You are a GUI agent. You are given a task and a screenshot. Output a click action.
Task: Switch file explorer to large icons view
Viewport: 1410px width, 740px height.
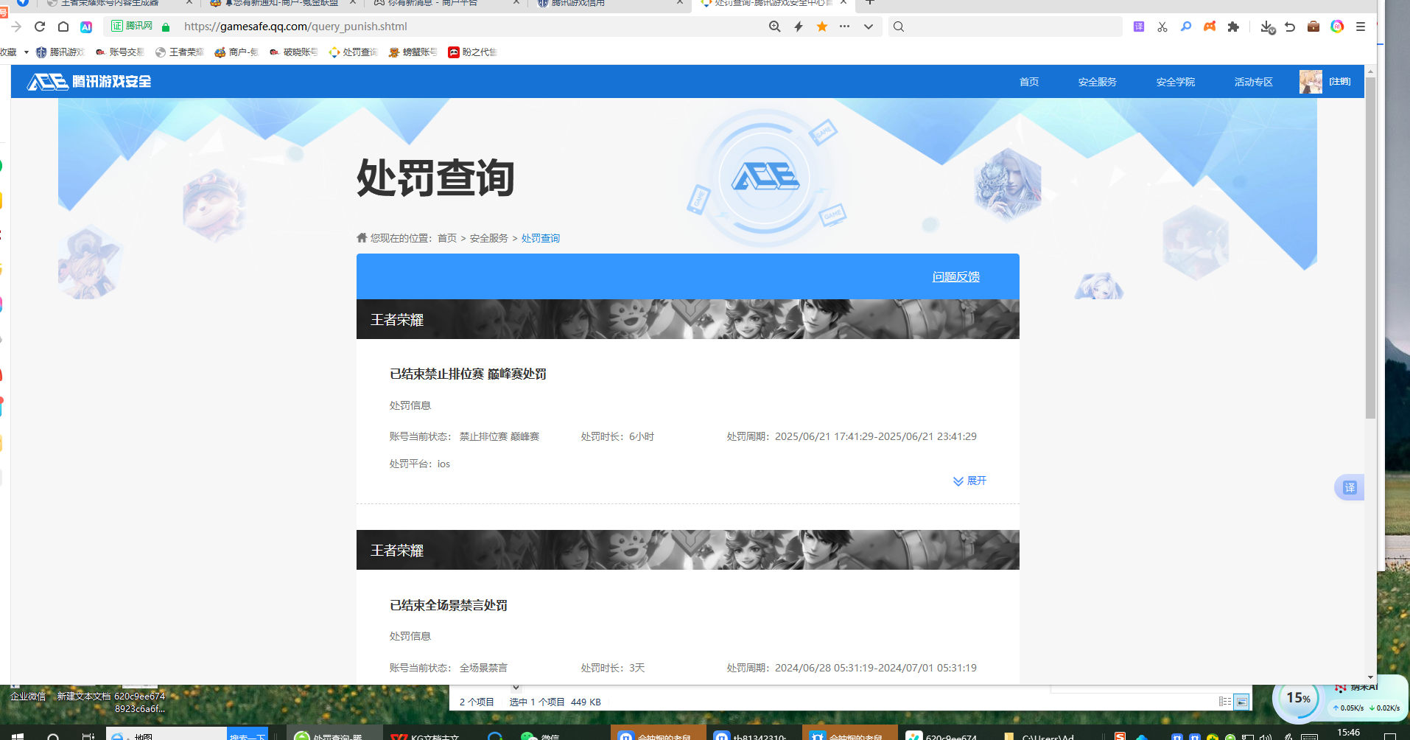[x=1242, y=702]
